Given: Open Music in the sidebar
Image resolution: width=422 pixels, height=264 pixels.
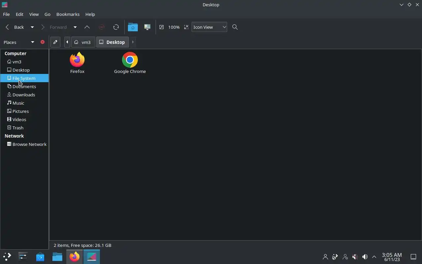Looking at the screenshot, I should tap(24, 103).
